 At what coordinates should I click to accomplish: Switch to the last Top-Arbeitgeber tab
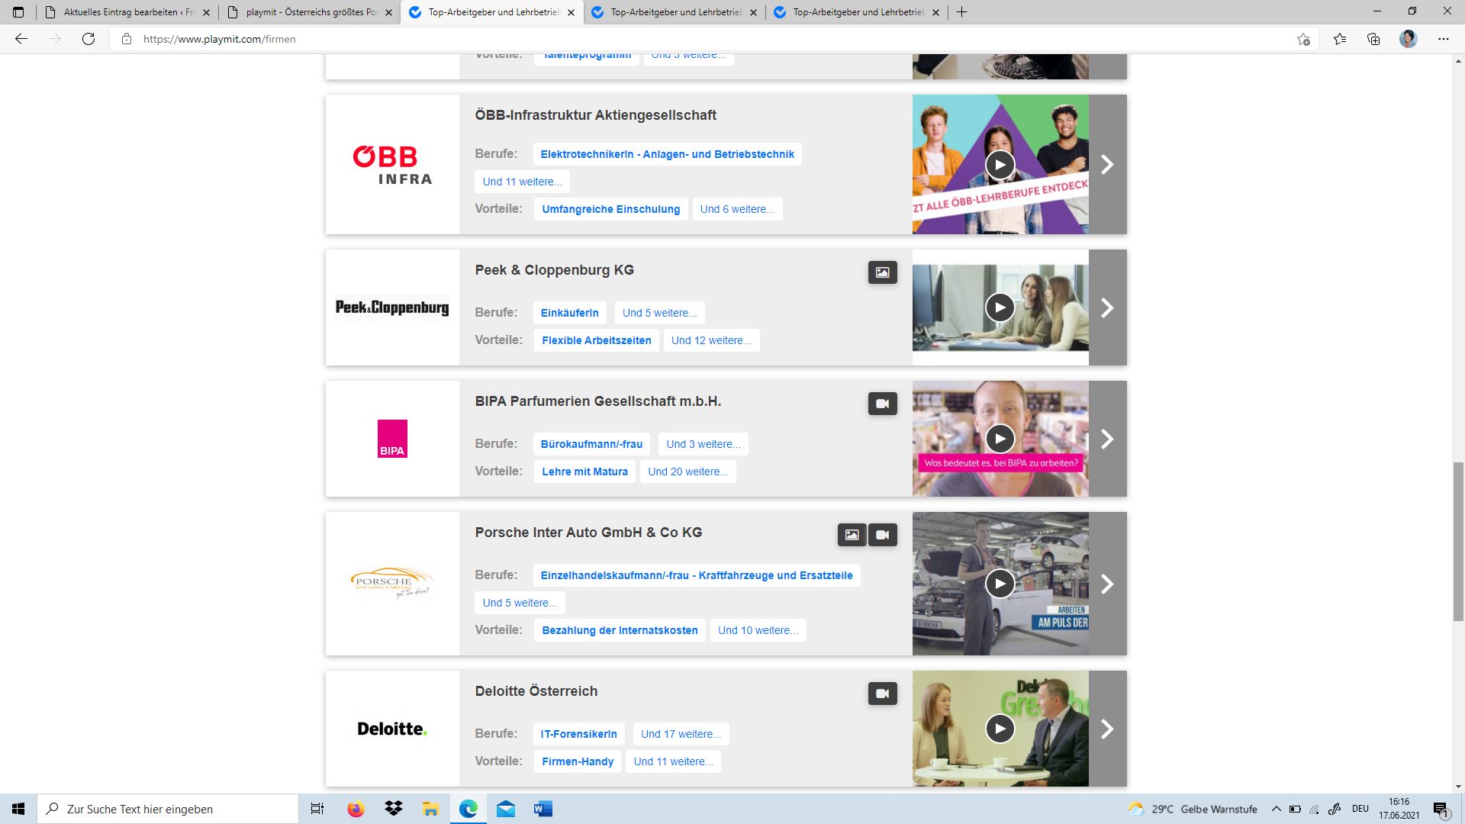858,12
